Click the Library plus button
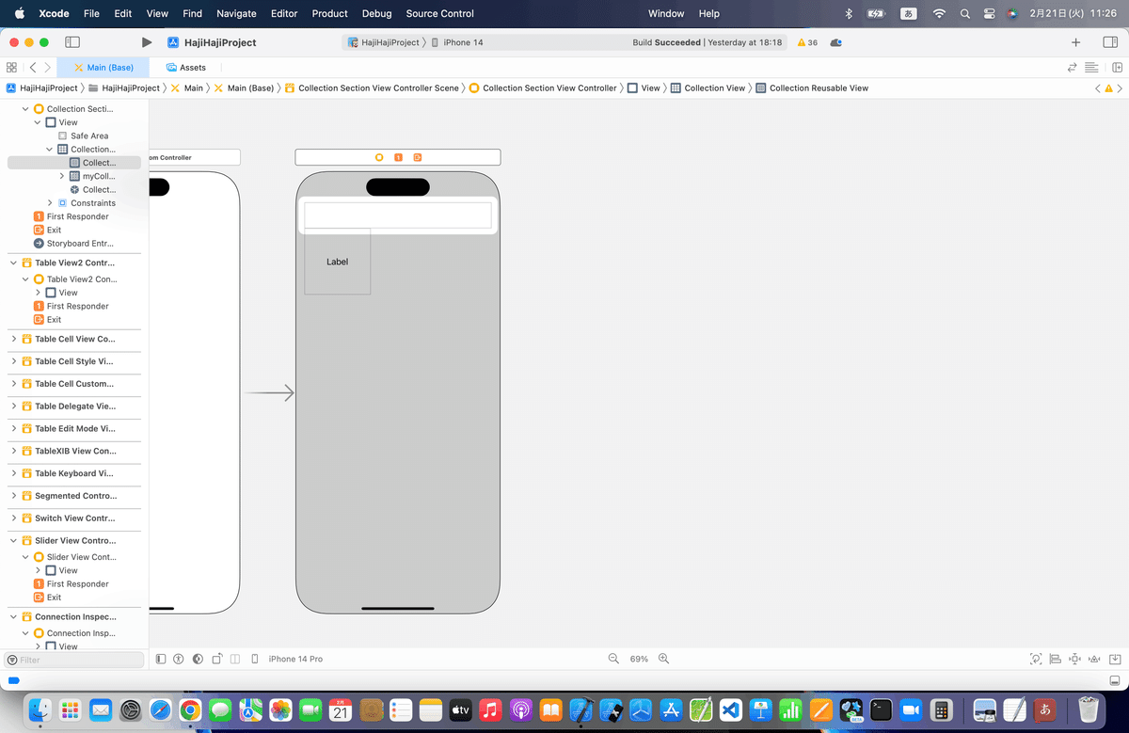Screen dimensions: 1129x733 (x=1076, y=42)
